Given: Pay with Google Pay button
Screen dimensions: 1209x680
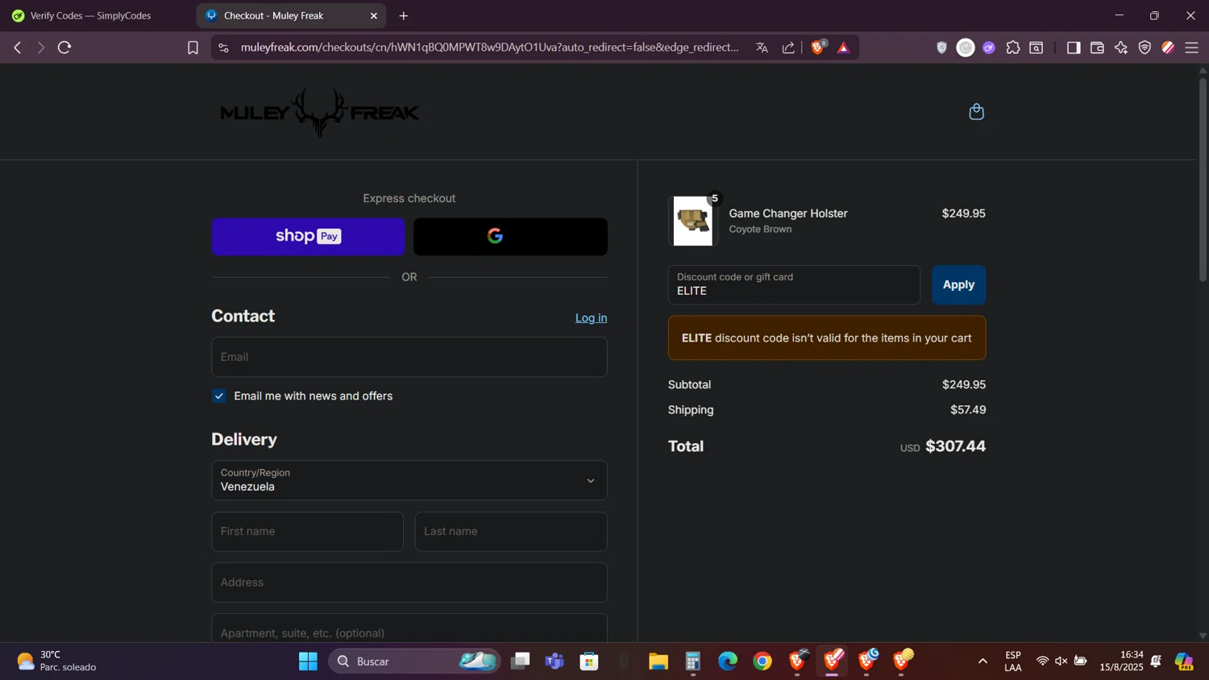Looking at the screenshot, I should pyautogui.click(x=510, y=236).
